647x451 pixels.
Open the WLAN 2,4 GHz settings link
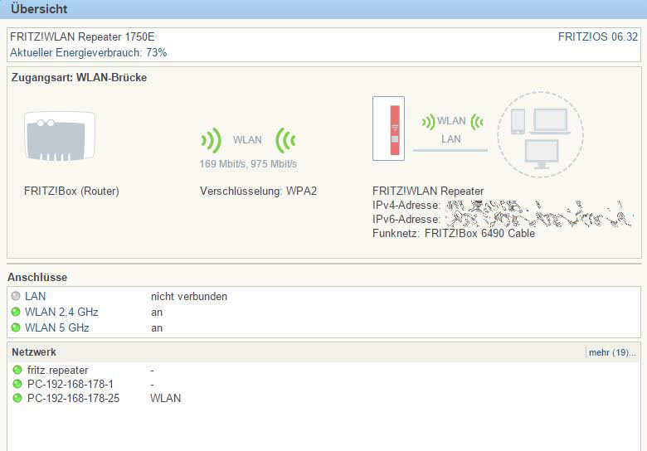coord(61,312)
